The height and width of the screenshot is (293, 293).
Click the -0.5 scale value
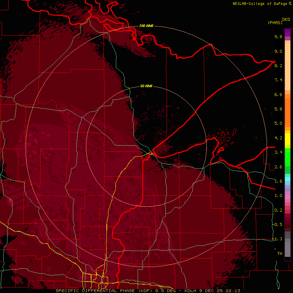pyautogui.click(x=277, y=224)
